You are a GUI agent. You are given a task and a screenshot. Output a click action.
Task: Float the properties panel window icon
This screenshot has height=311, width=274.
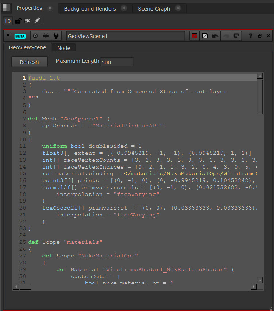260,36
